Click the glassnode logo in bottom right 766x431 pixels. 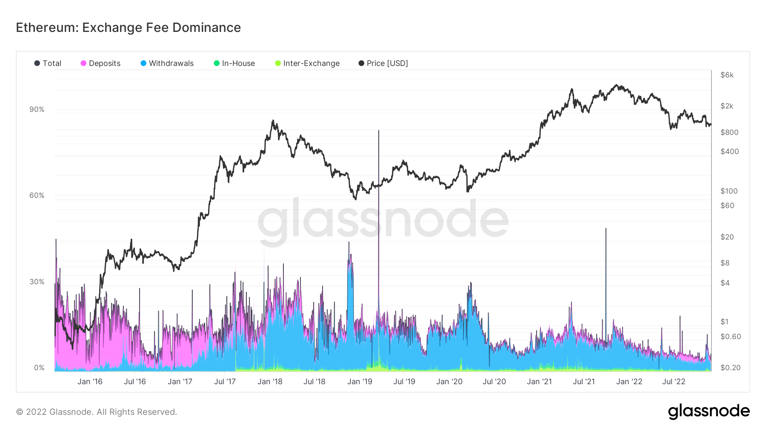709,411
